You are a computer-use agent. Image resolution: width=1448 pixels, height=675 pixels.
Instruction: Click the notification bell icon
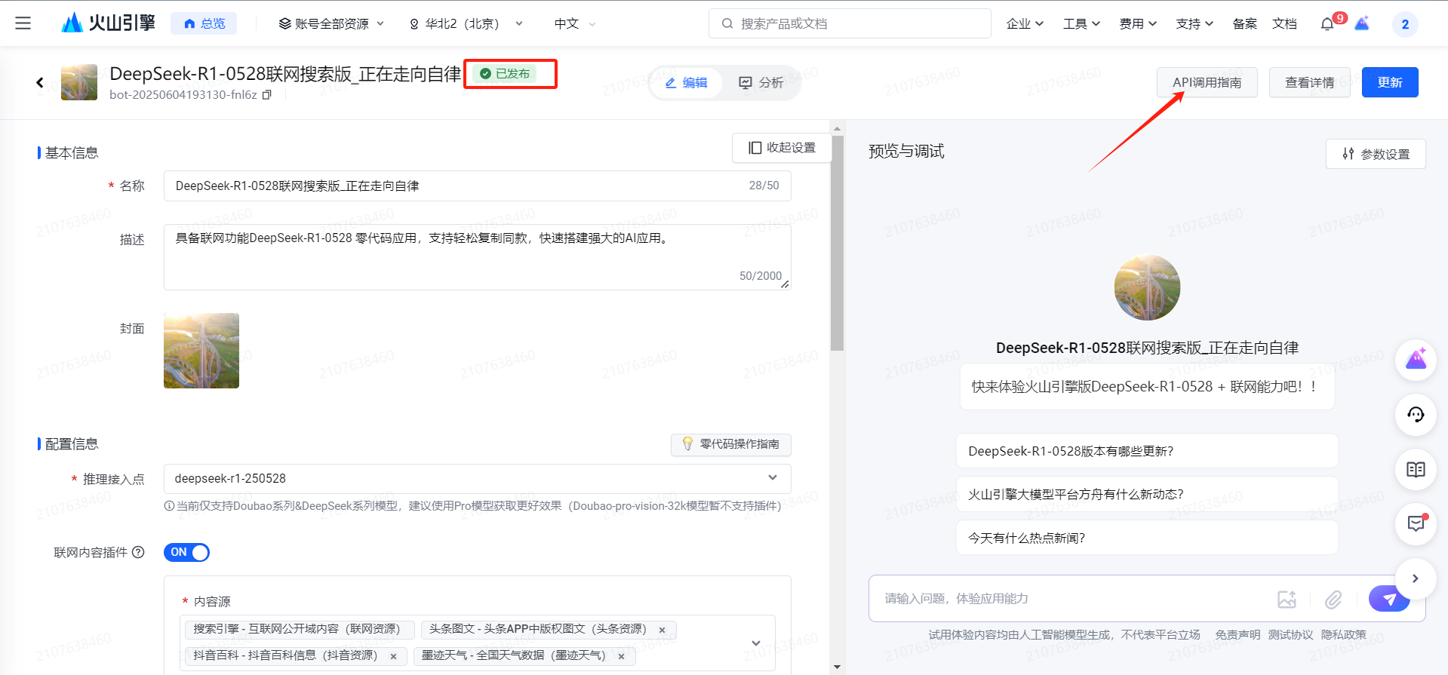1327,24
